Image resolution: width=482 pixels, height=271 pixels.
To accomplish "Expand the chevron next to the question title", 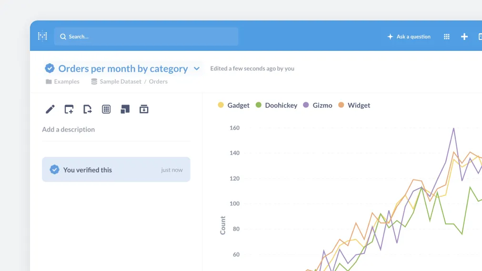I will 197,68.
